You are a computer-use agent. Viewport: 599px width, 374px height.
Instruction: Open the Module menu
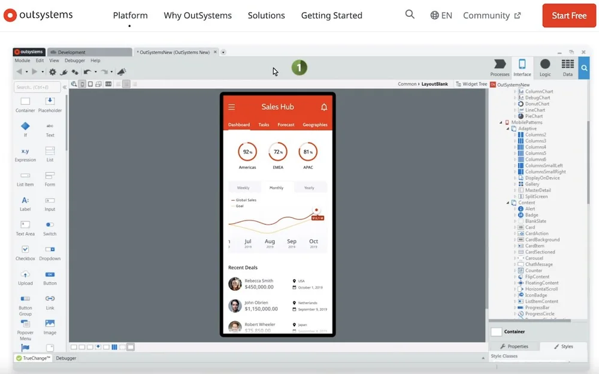[x=22, y=61]
